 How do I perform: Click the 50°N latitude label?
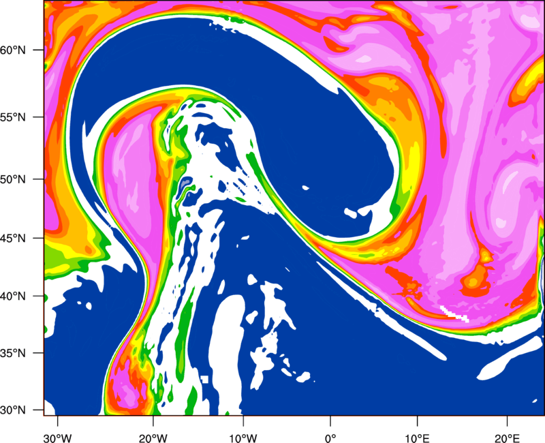click(13, 179)
